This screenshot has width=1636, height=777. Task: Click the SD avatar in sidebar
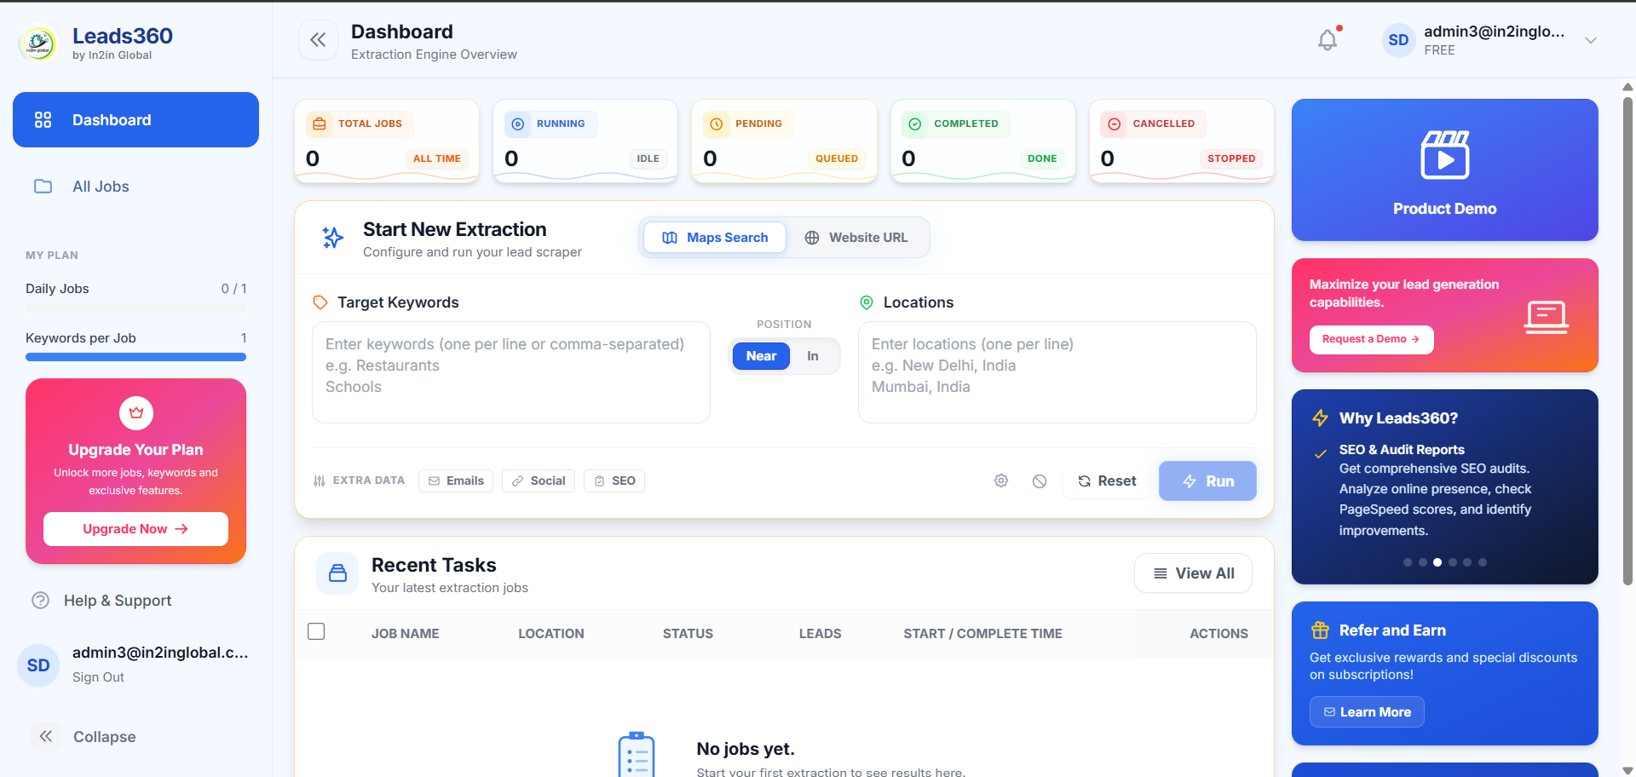(38, 665)
